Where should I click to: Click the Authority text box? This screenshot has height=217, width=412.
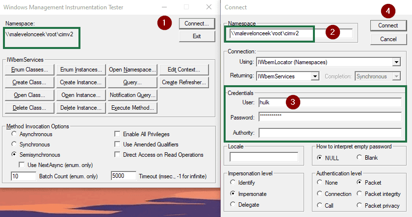330,133
